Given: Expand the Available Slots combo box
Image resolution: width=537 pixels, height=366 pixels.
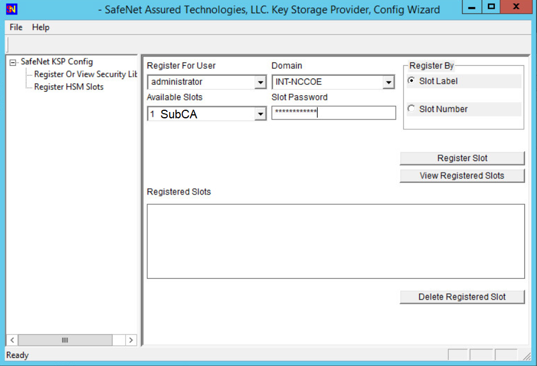Looking at the screenshot, I should (260, 114).
